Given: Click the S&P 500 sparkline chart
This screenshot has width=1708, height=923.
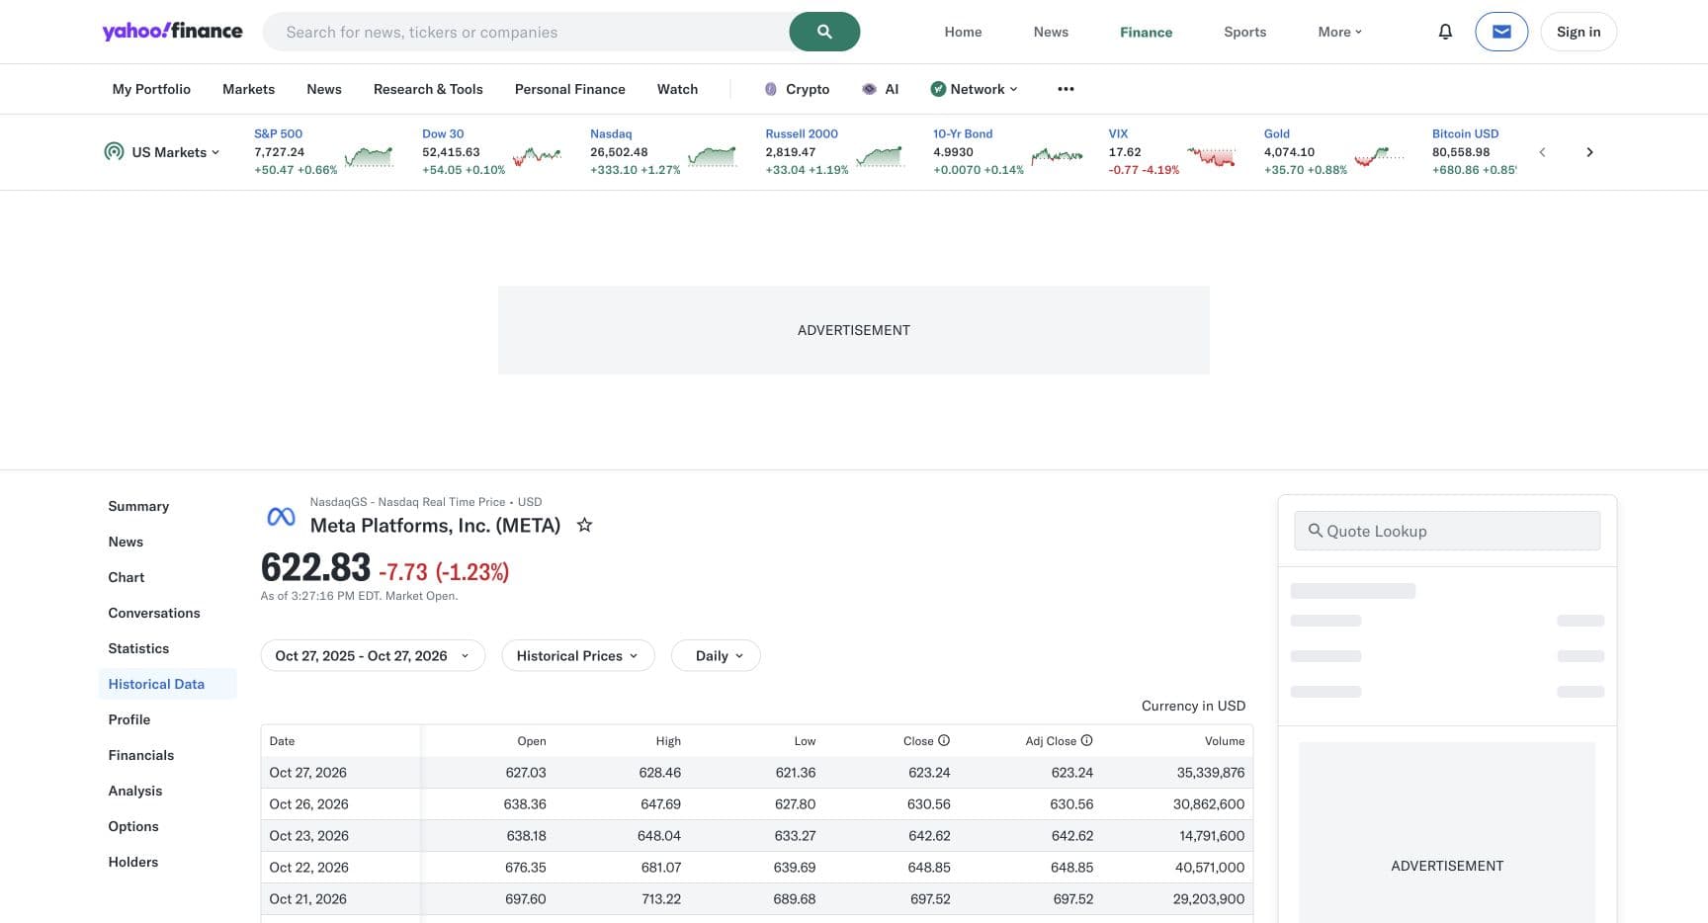Looking at the screenshot, I should pyautogui.click(x=369, y=156).
